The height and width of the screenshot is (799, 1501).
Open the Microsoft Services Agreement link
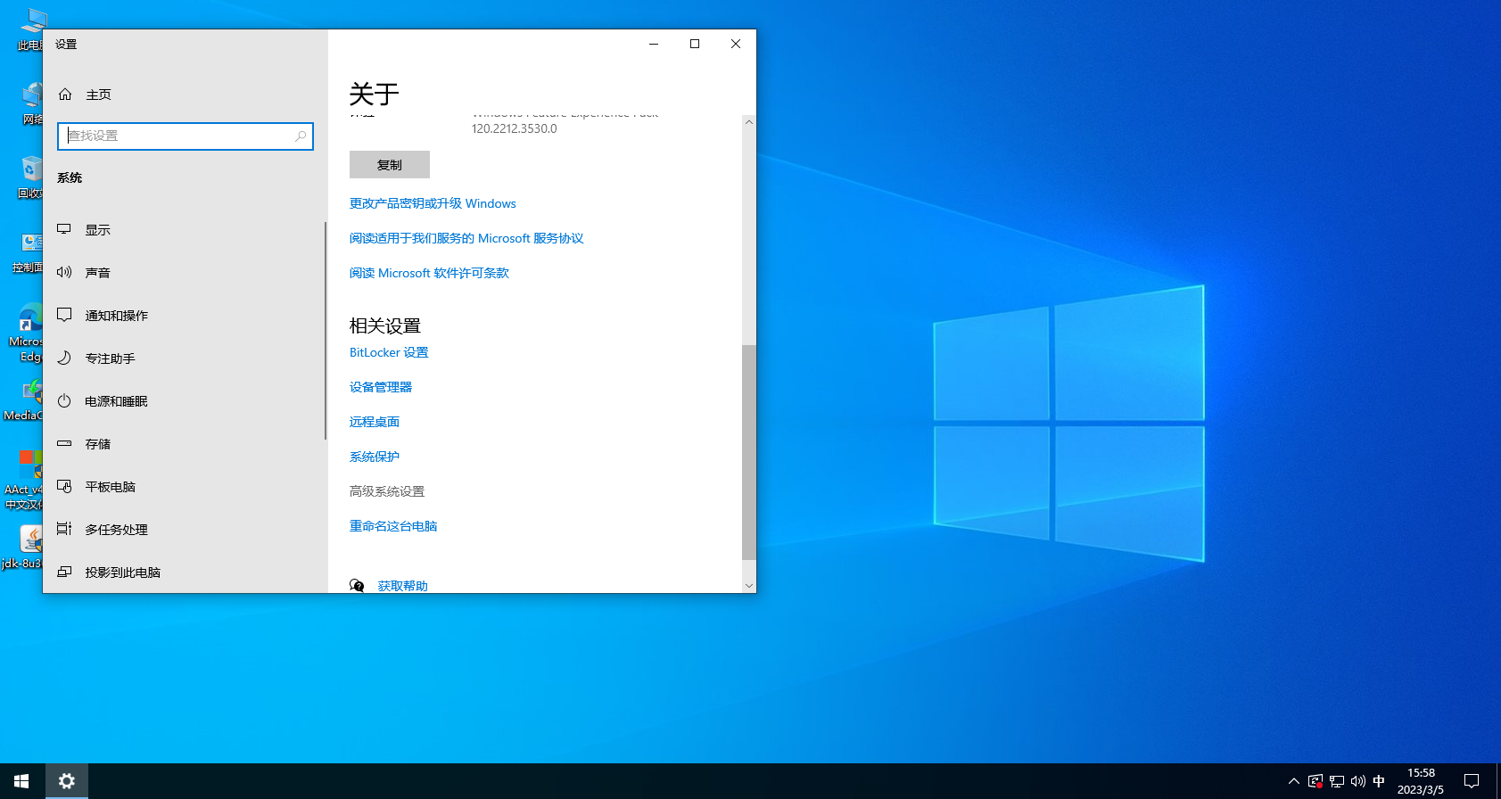(x=466, y=238)
